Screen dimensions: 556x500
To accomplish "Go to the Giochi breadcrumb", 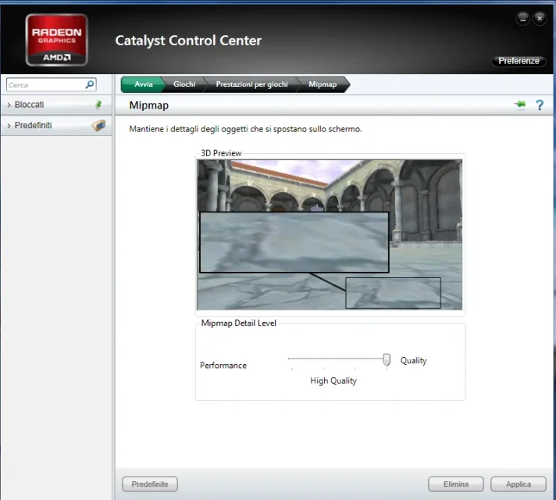I will (184, 84).
